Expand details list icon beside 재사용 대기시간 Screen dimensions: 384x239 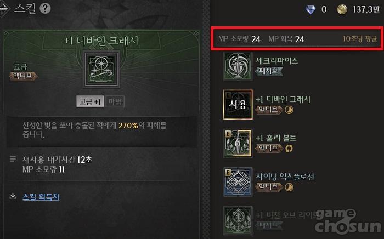13,160
